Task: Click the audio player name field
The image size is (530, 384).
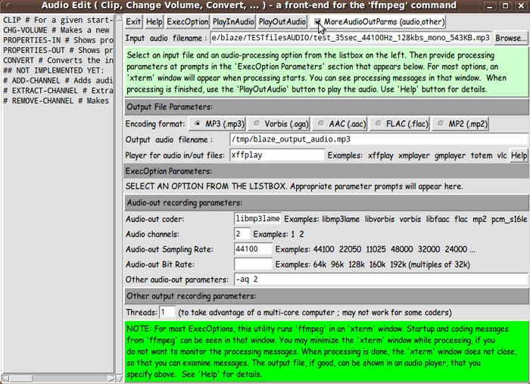Action: [x=277, y=155]
